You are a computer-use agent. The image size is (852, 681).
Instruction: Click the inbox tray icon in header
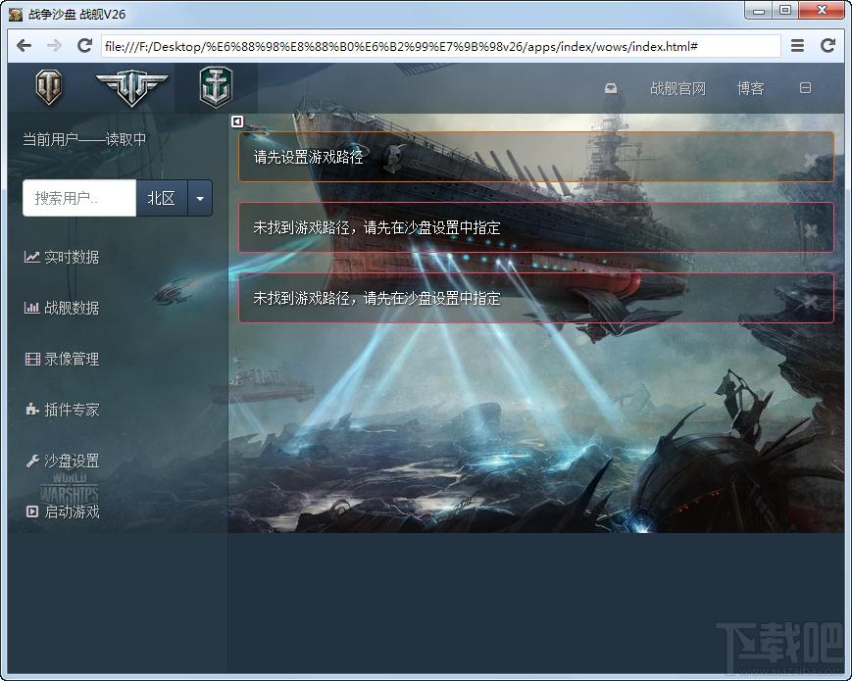[611, 88]
